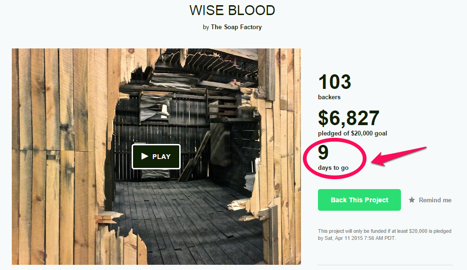Click the number 9 inside pink circle
Image resolution: width=467 pixels, height=270 pixels.
click(323, 152)
